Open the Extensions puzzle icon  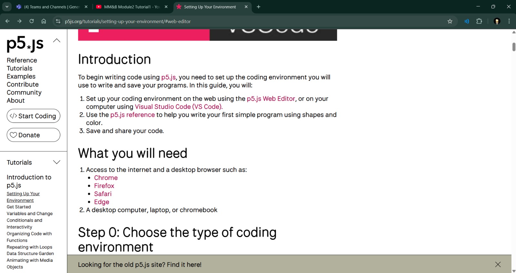click(x=479, y=21)
